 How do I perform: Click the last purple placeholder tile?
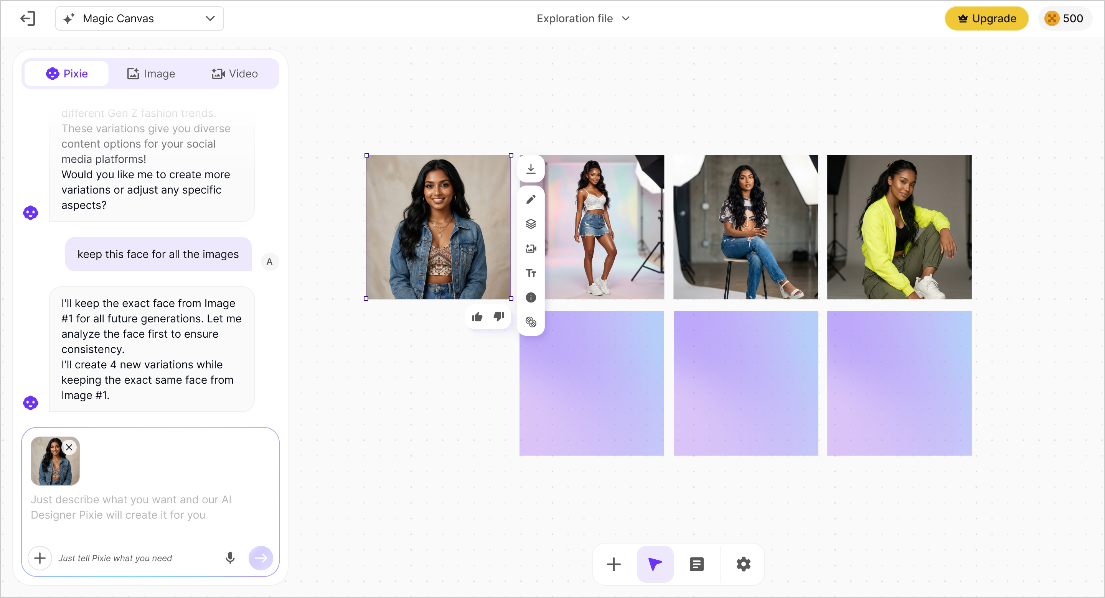[899, 384]
